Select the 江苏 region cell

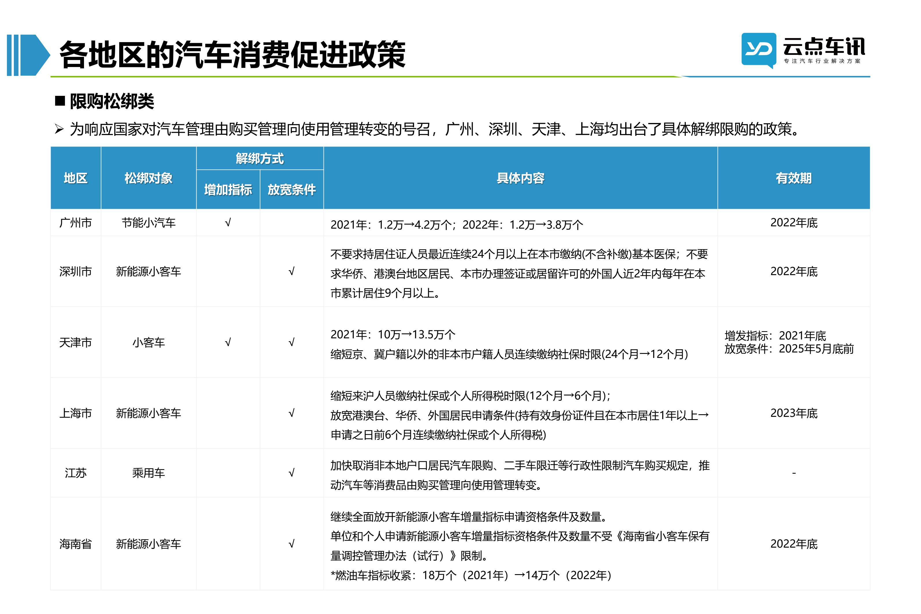click(x=76, y=473)
